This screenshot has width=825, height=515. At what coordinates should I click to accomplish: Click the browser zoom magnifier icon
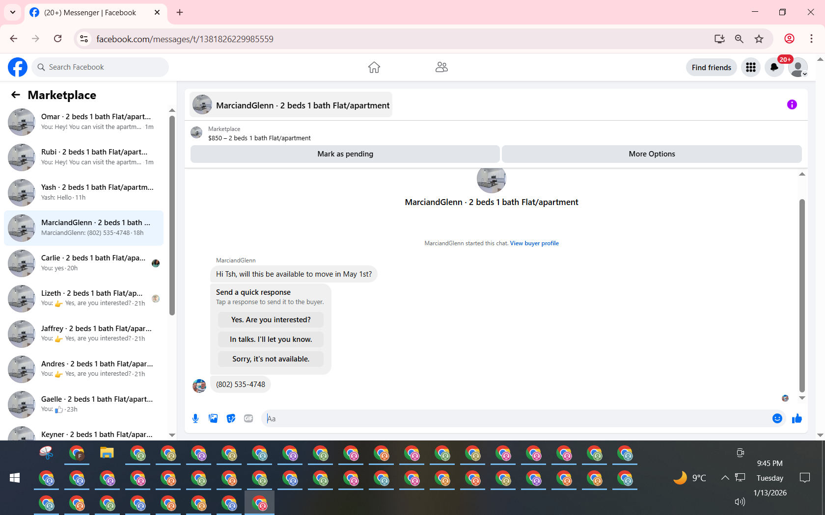pos(739,39)
